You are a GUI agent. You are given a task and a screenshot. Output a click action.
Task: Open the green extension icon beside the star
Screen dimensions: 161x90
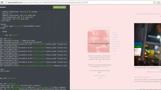pos(158,2)
